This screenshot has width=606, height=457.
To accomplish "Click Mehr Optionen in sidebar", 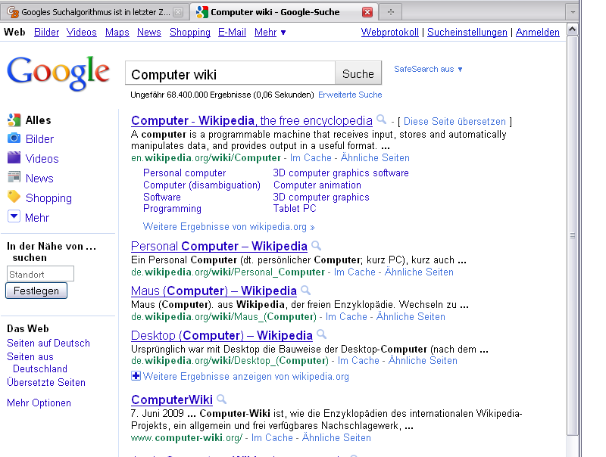I will pyautogui.click(x=39, y=403).
